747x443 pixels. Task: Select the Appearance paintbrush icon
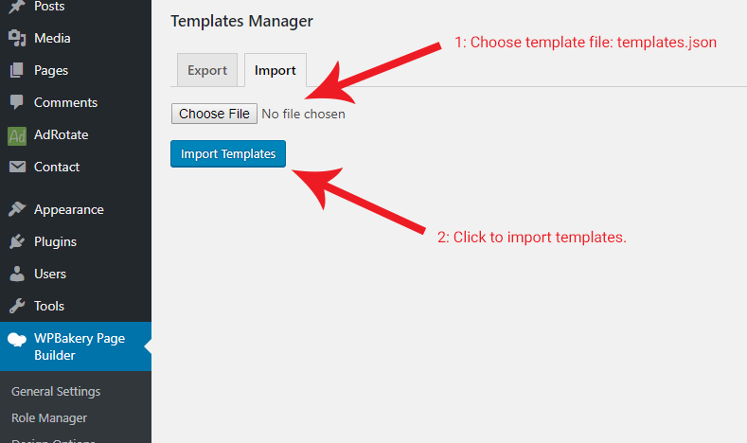(x=17, y=209)
